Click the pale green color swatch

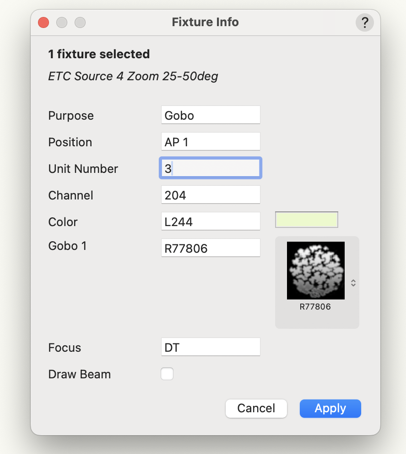point(306,220)
